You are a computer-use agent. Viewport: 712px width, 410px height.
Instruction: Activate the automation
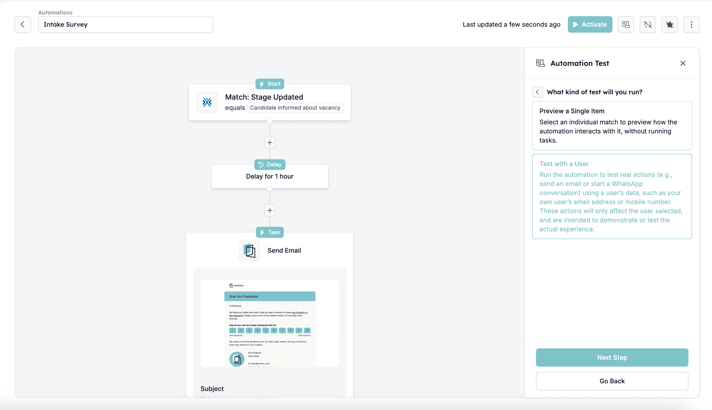point(590,24)
